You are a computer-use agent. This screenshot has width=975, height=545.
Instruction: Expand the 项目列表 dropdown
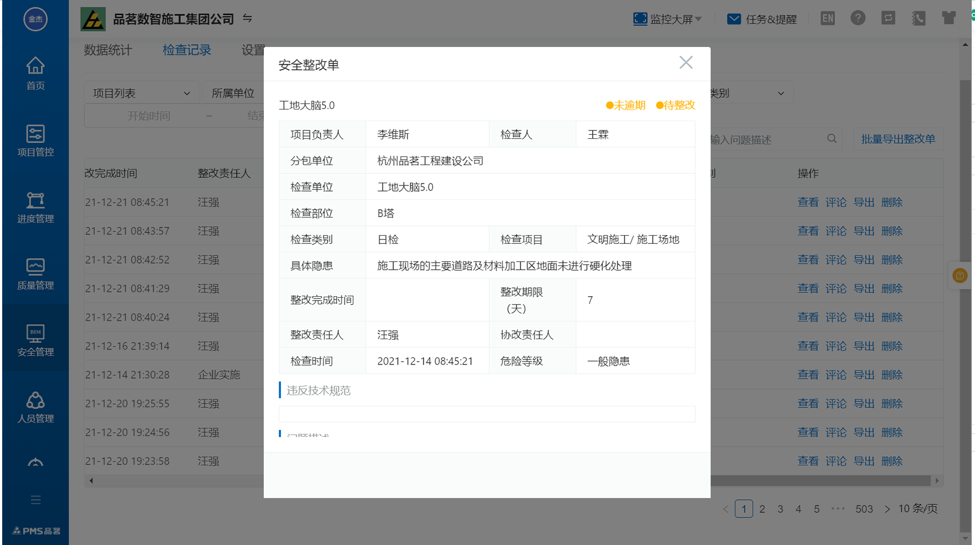coord(141,93)
